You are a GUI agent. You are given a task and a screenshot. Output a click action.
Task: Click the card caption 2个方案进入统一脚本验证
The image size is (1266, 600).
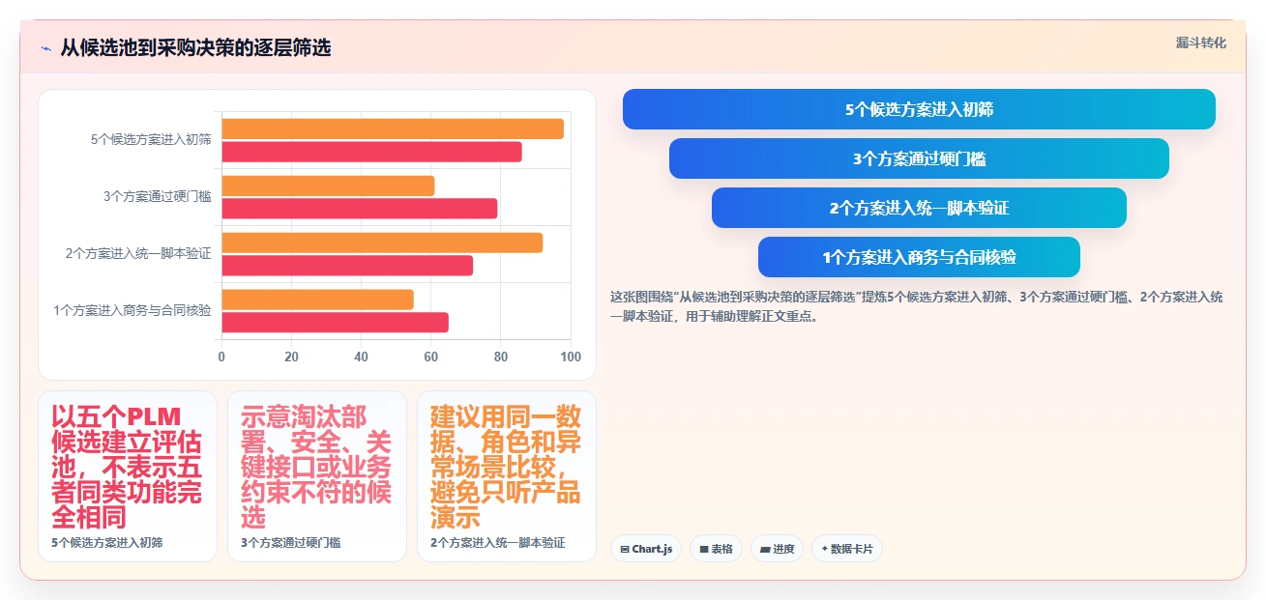click(498, 543)
